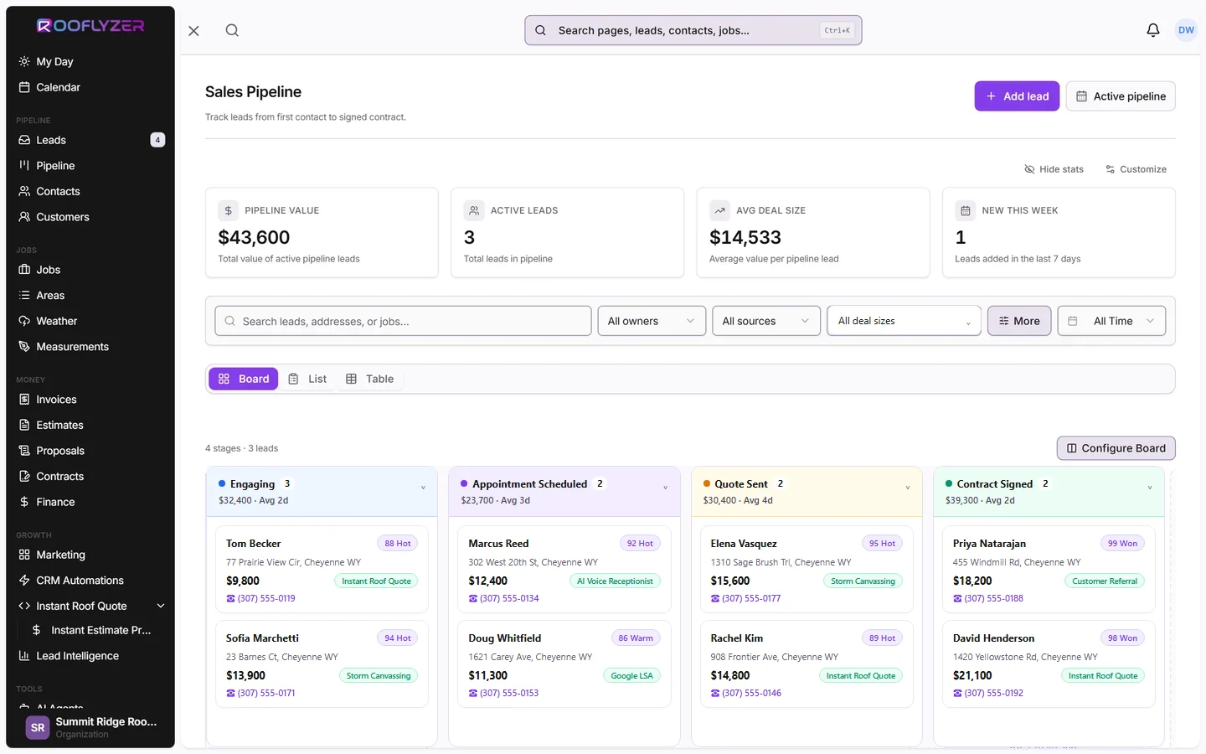The width and height of the screenshot is (1206, 754).
Task: Open Marcus Reed lead card
Action: (564, 570)
